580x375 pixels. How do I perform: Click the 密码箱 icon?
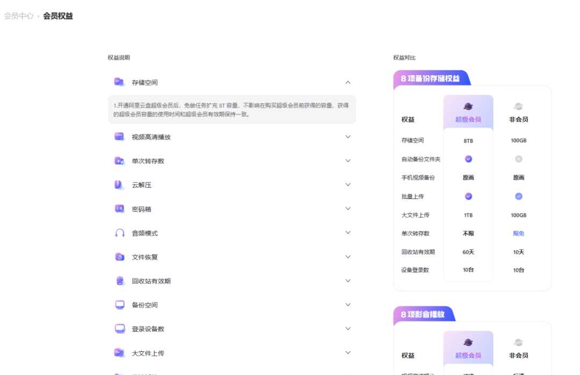119,209
